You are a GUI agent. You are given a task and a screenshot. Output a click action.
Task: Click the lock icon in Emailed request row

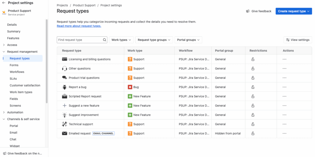point(253,134)
